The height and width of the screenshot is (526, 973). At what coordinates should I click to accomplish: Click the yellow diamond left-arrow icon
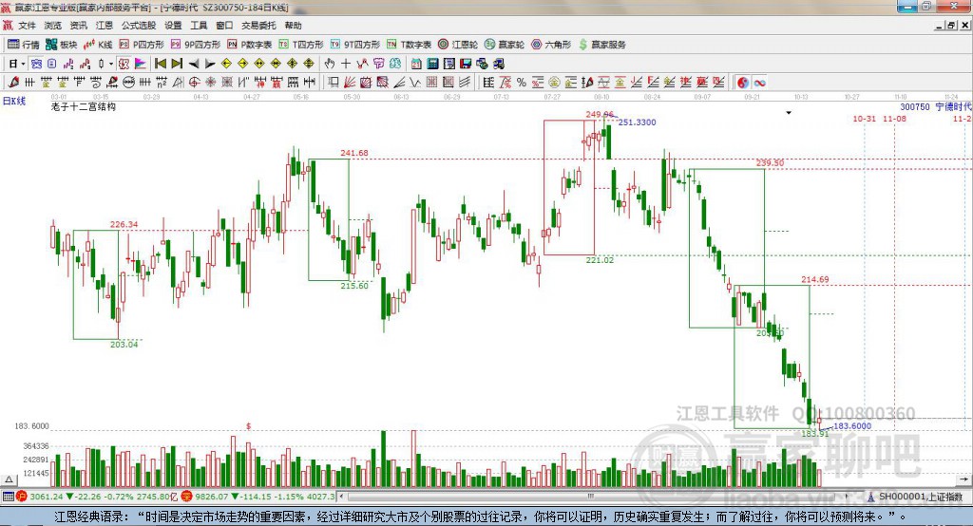click(226, 64)
